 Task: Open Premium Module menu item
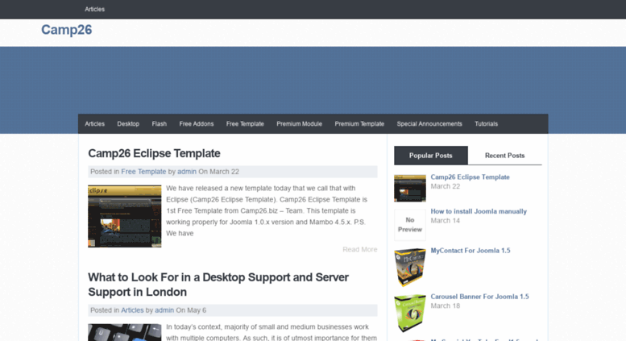point(300,124)
